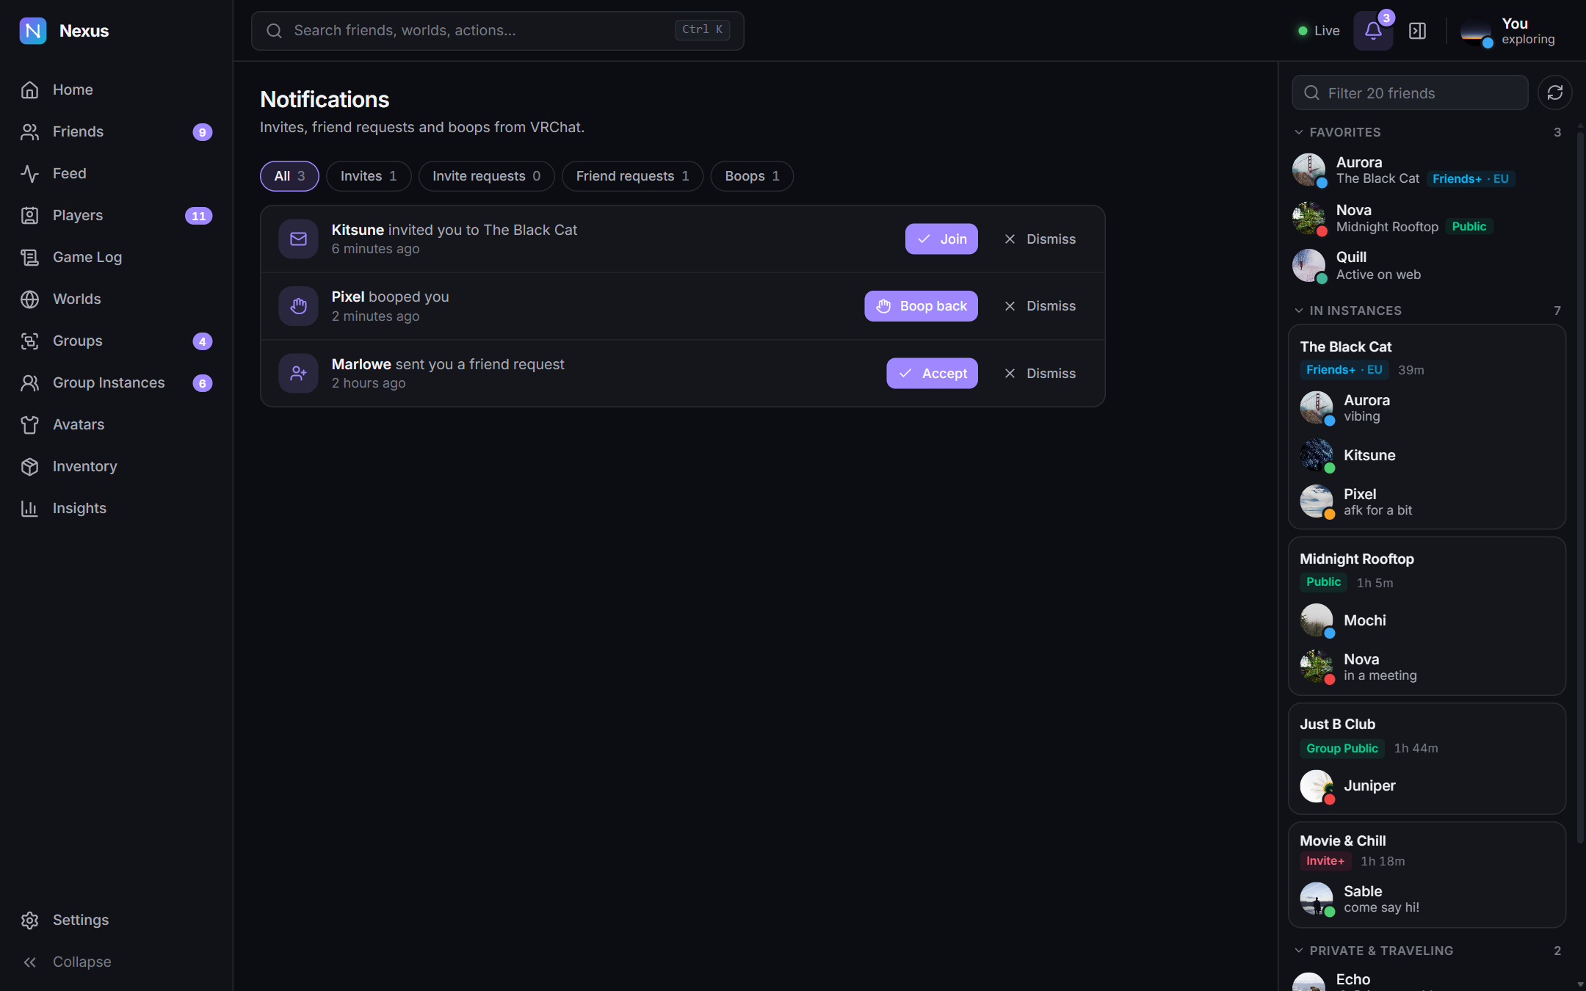Open Quill in Favorites
The image size is (1586, 991).
point(1427,266)
